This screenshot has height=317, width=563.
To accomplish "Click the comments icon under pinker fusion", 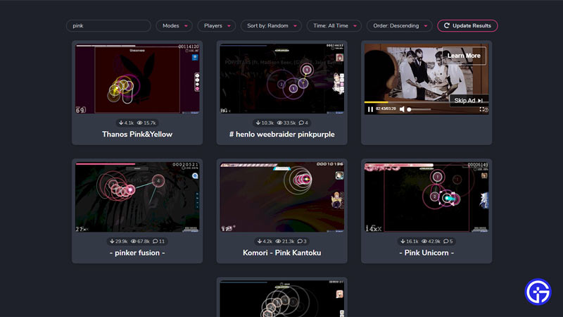I will coord(155,241).
